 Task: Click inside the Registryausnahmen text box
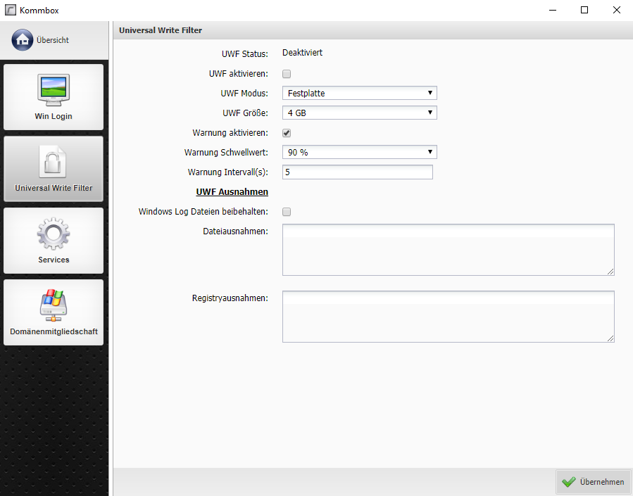point(448,317)
